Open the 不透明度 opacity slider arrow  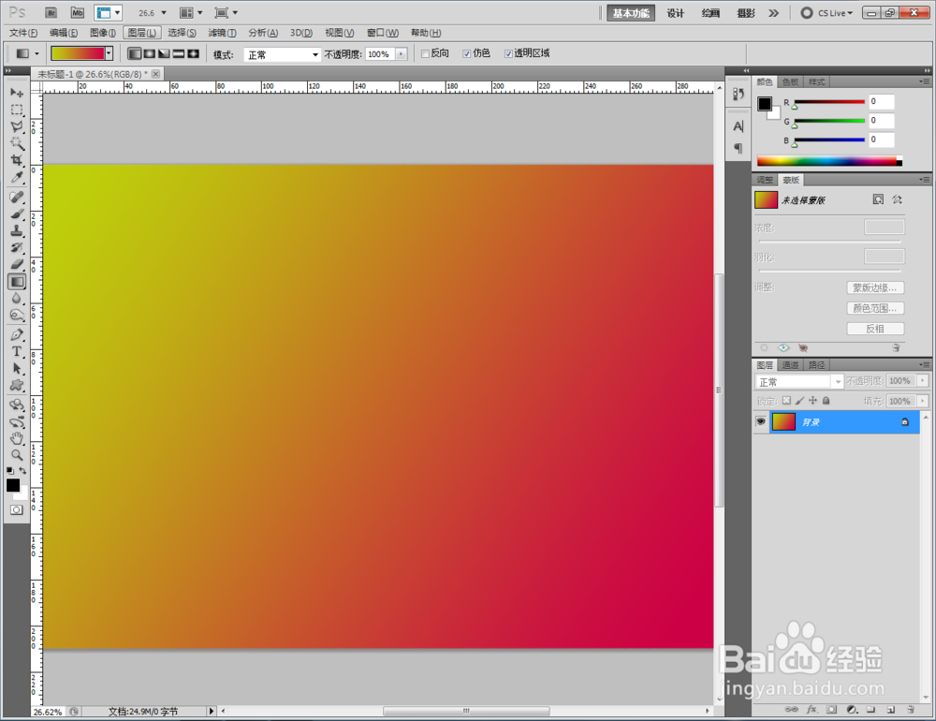pos(402,54)
